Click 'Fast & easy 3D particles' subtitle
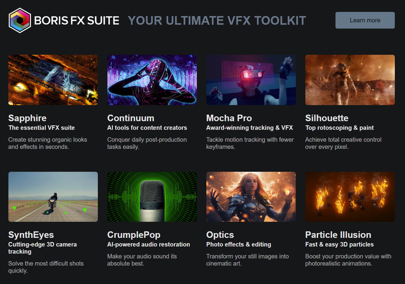Viewport: 405px width, 284px height. 339,245
